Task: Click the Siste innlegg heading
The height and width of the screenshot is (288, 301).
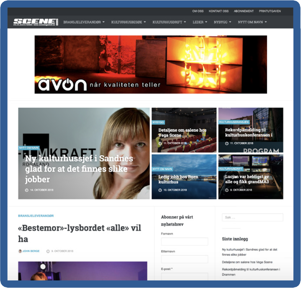Action: [235, 239]
